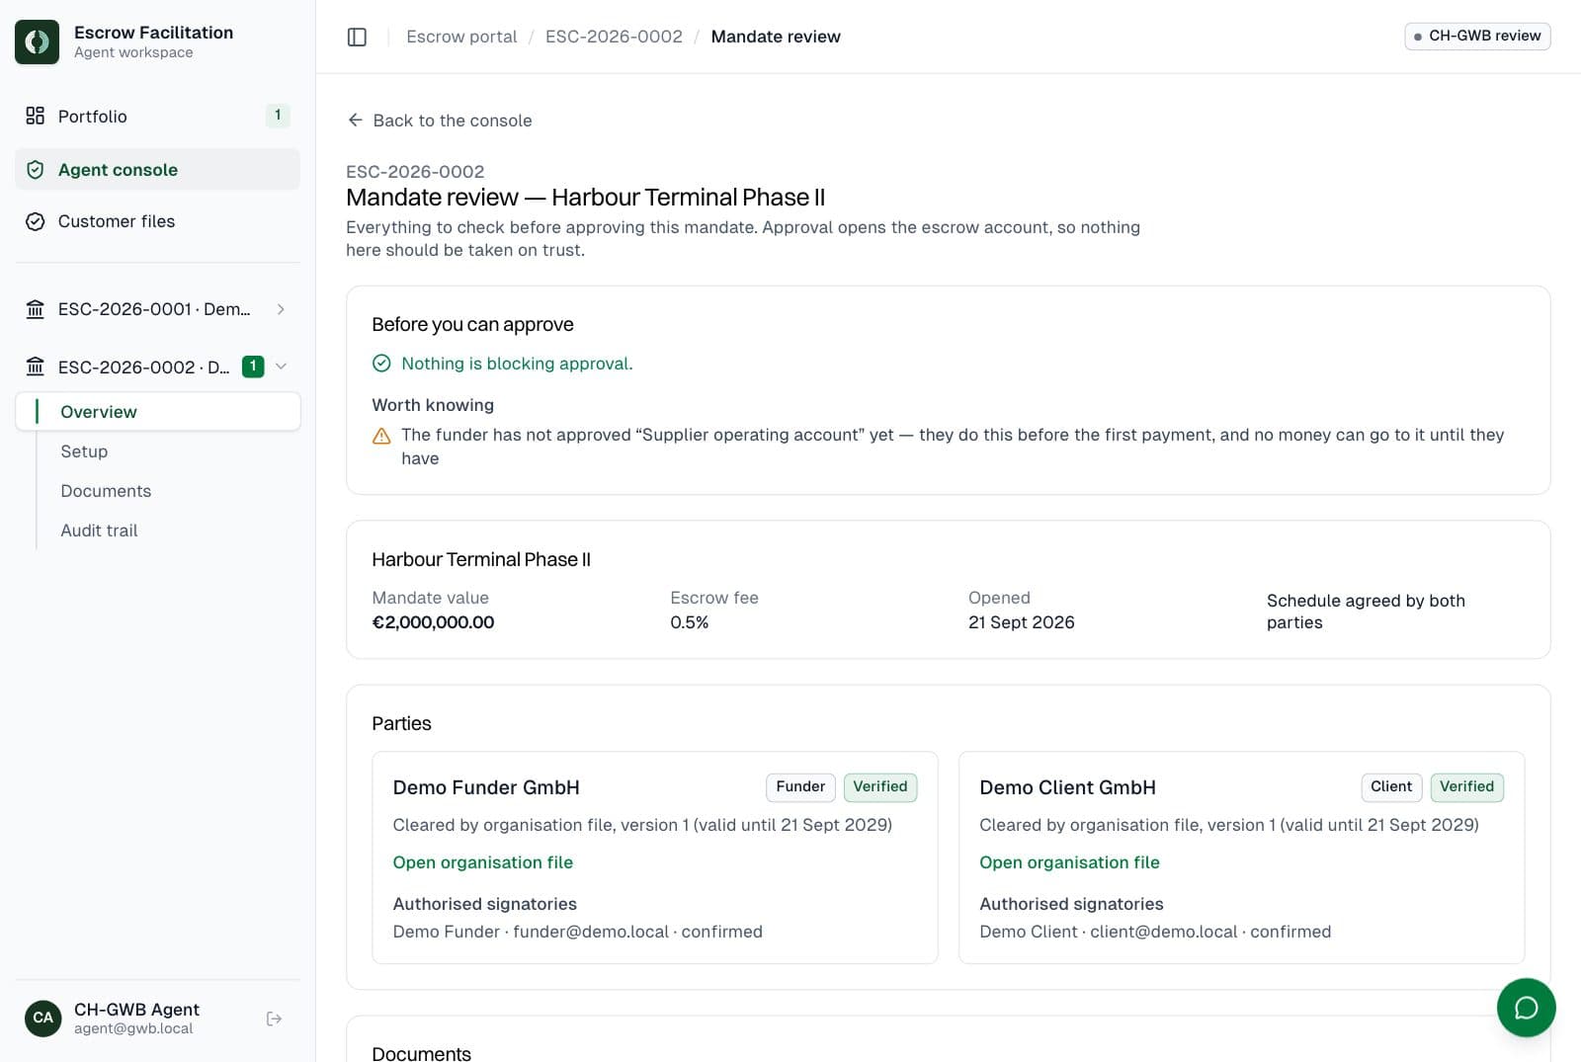Click the Verified tag on Demo Client GmbH
The width and height of the screenshot is (1581, 1062).
(x=1466, y=787)
